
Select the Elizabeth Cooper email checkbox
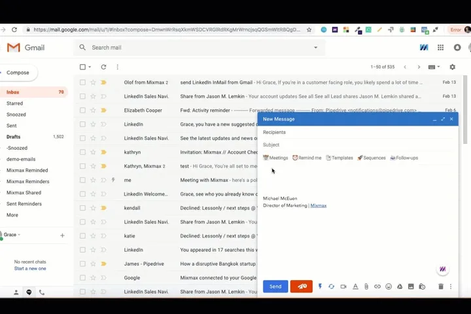(82, 111)
